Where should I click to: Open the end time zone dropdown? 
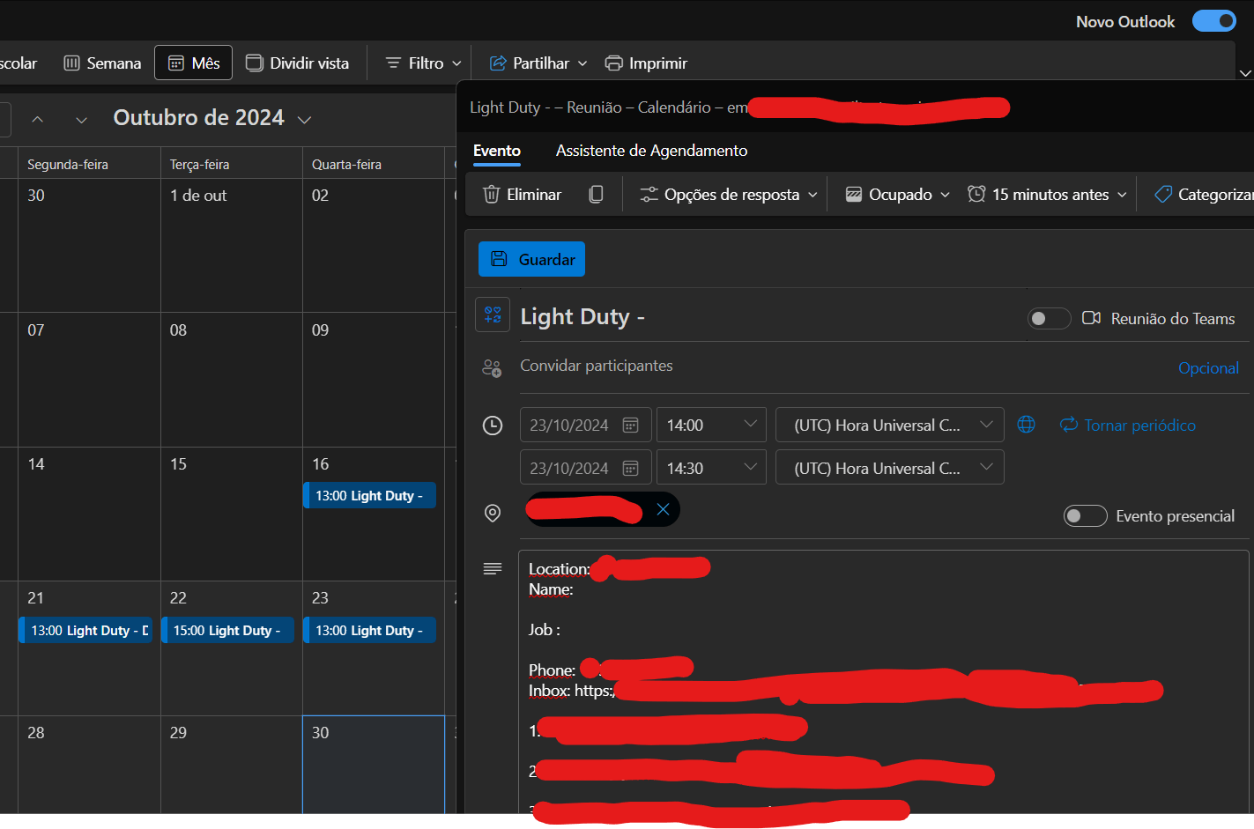[889, 468]
